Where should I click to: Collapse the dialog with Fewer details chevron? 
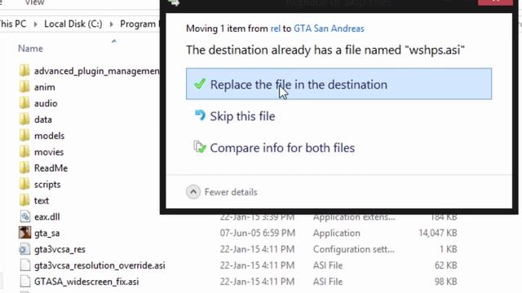193,192
